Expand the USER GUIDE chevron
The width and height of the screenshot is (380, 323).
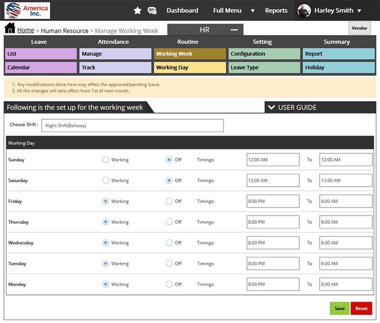point(271,107)
